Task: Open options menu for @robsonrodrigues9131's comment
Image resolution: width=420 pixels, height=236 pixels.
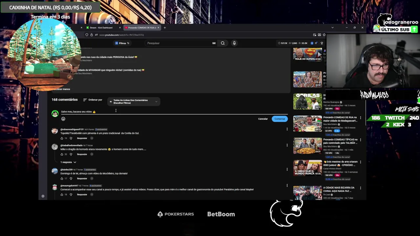Action: (287, 129)
